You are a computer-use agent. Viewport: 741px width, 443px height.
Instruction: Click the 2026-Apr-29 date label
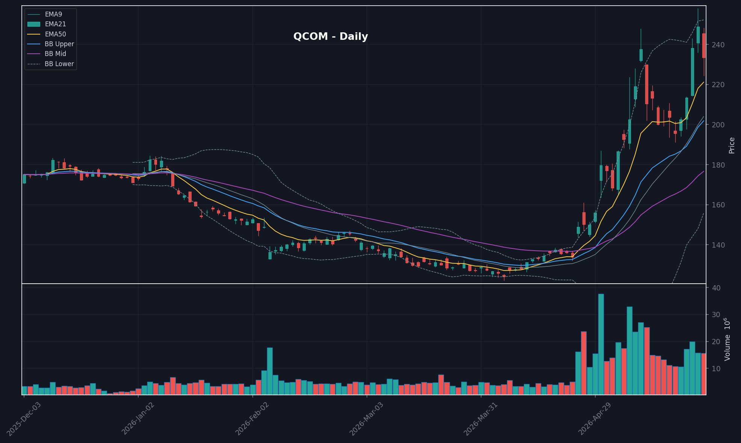point(595,419)
